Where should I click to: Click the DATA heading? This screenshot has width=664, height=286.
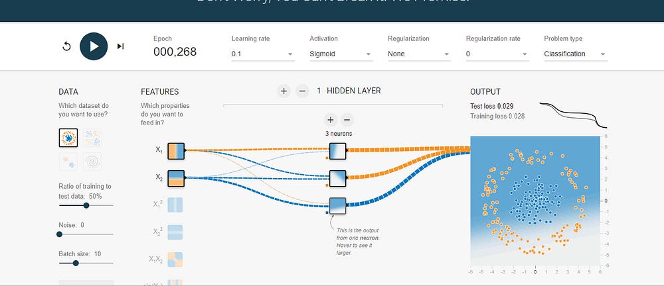pos(68,91)
